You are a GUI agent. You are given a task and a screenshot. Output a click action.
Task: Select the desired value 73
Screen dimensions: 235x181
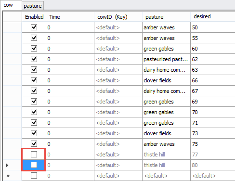pyautogui.click(x=195, y=133)
